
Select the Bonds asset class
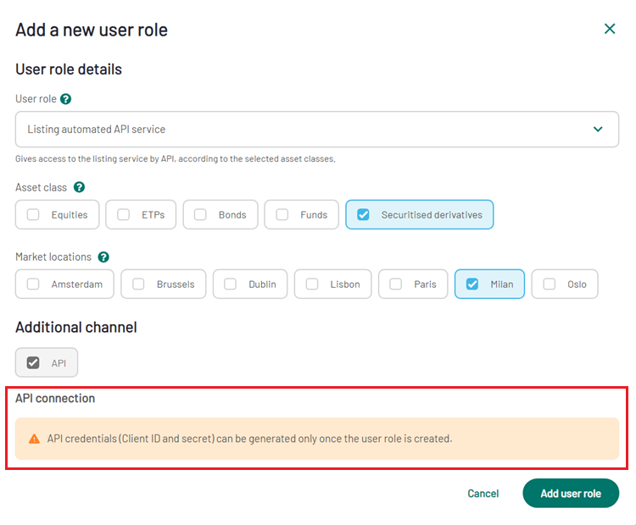coord(201,215)
